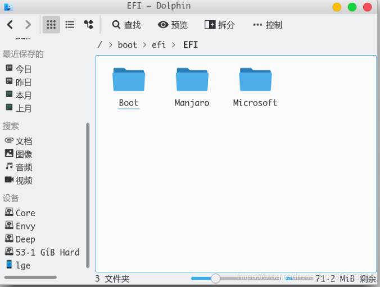Go forward with the right arrow button
380x287 pixels.
[28, 25]
